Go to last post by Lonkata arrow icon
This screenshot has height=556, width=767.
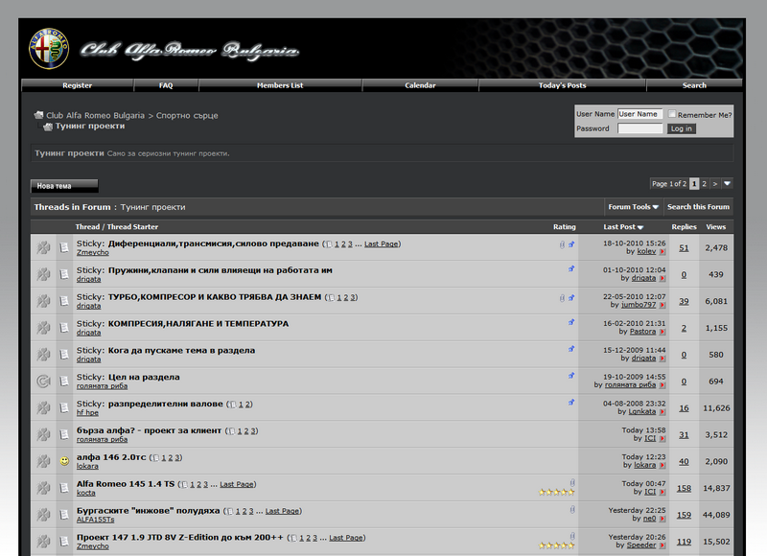tap(662, 412)
